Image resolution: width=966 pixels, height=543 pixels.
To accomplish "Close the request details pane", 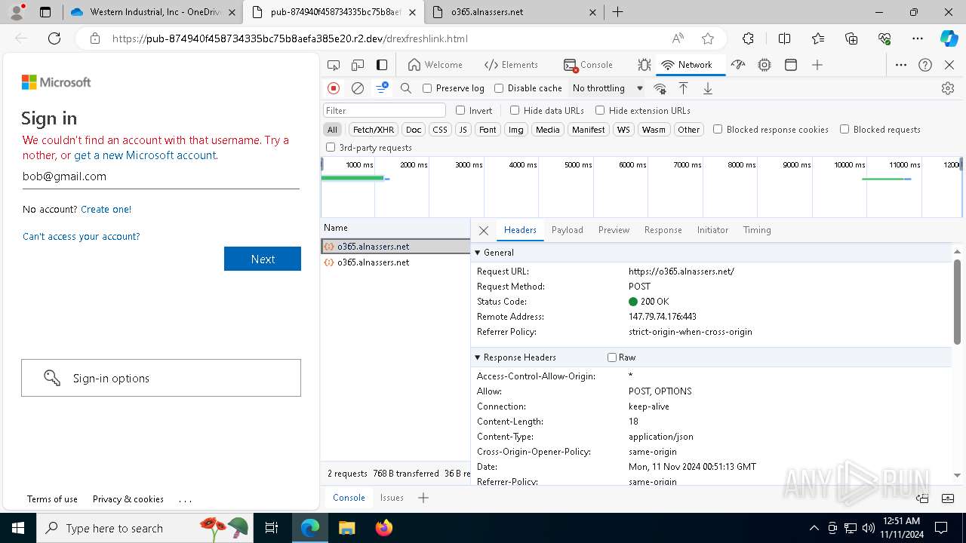I will coord(484,230).
